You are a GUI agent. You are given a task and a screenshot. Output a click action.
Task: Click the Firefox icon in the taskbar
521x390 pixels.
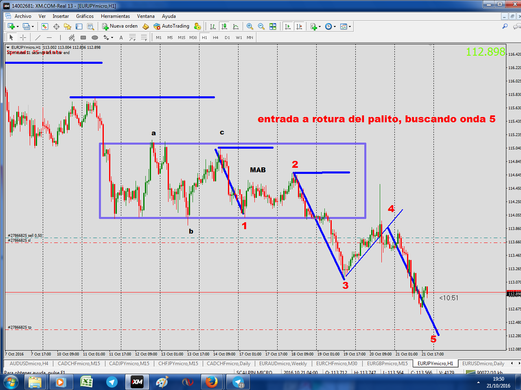[211, 382]
